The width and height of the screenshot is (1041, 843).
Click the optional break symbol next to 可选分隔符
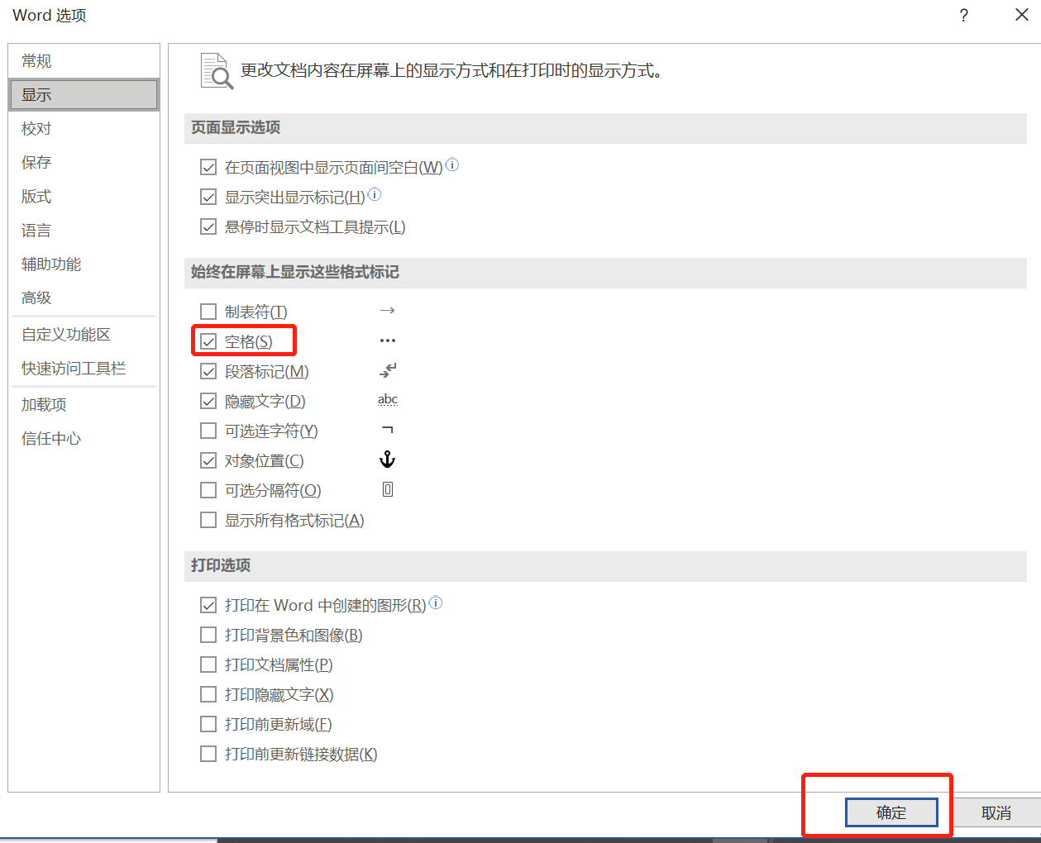(x=388, y=489)
